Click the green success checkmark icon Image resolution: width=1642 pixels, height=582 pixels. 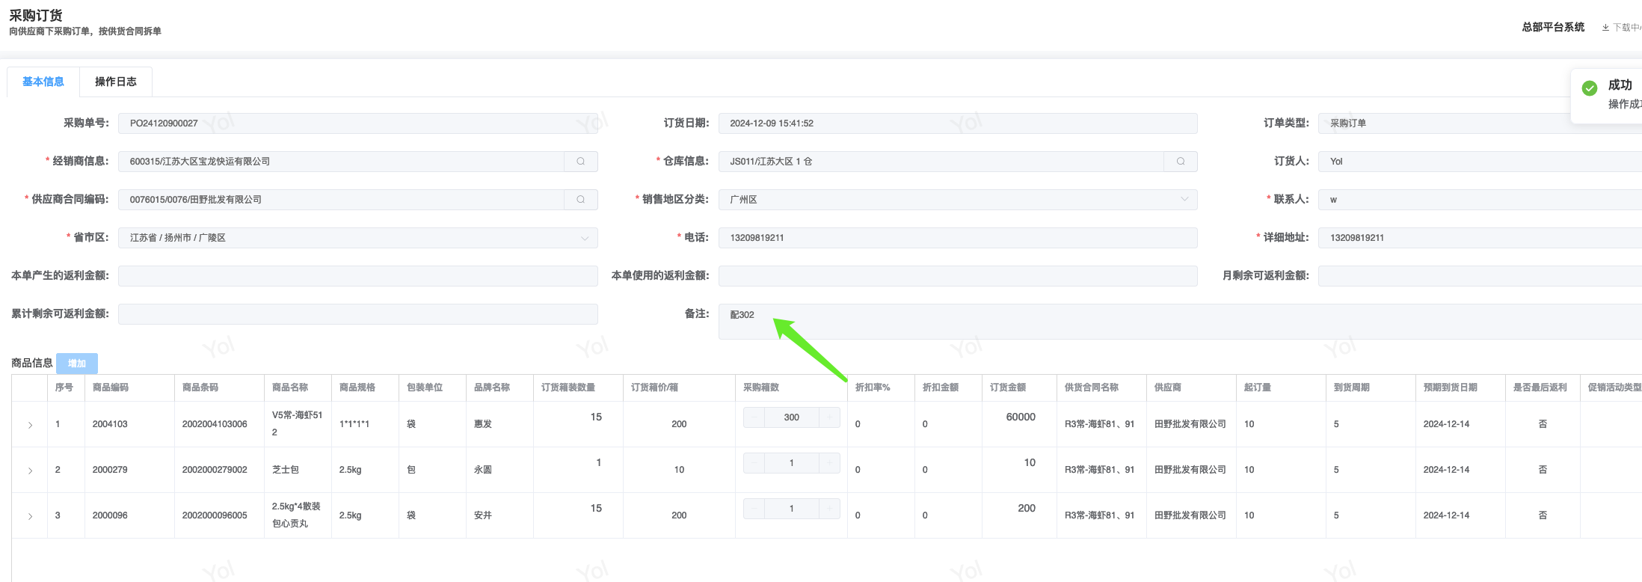(1590, 88)
